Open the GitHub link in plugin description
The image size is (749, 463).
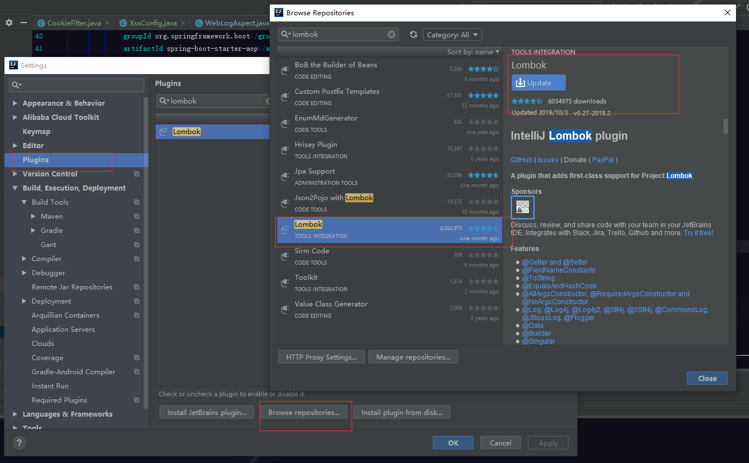point(522,160)
